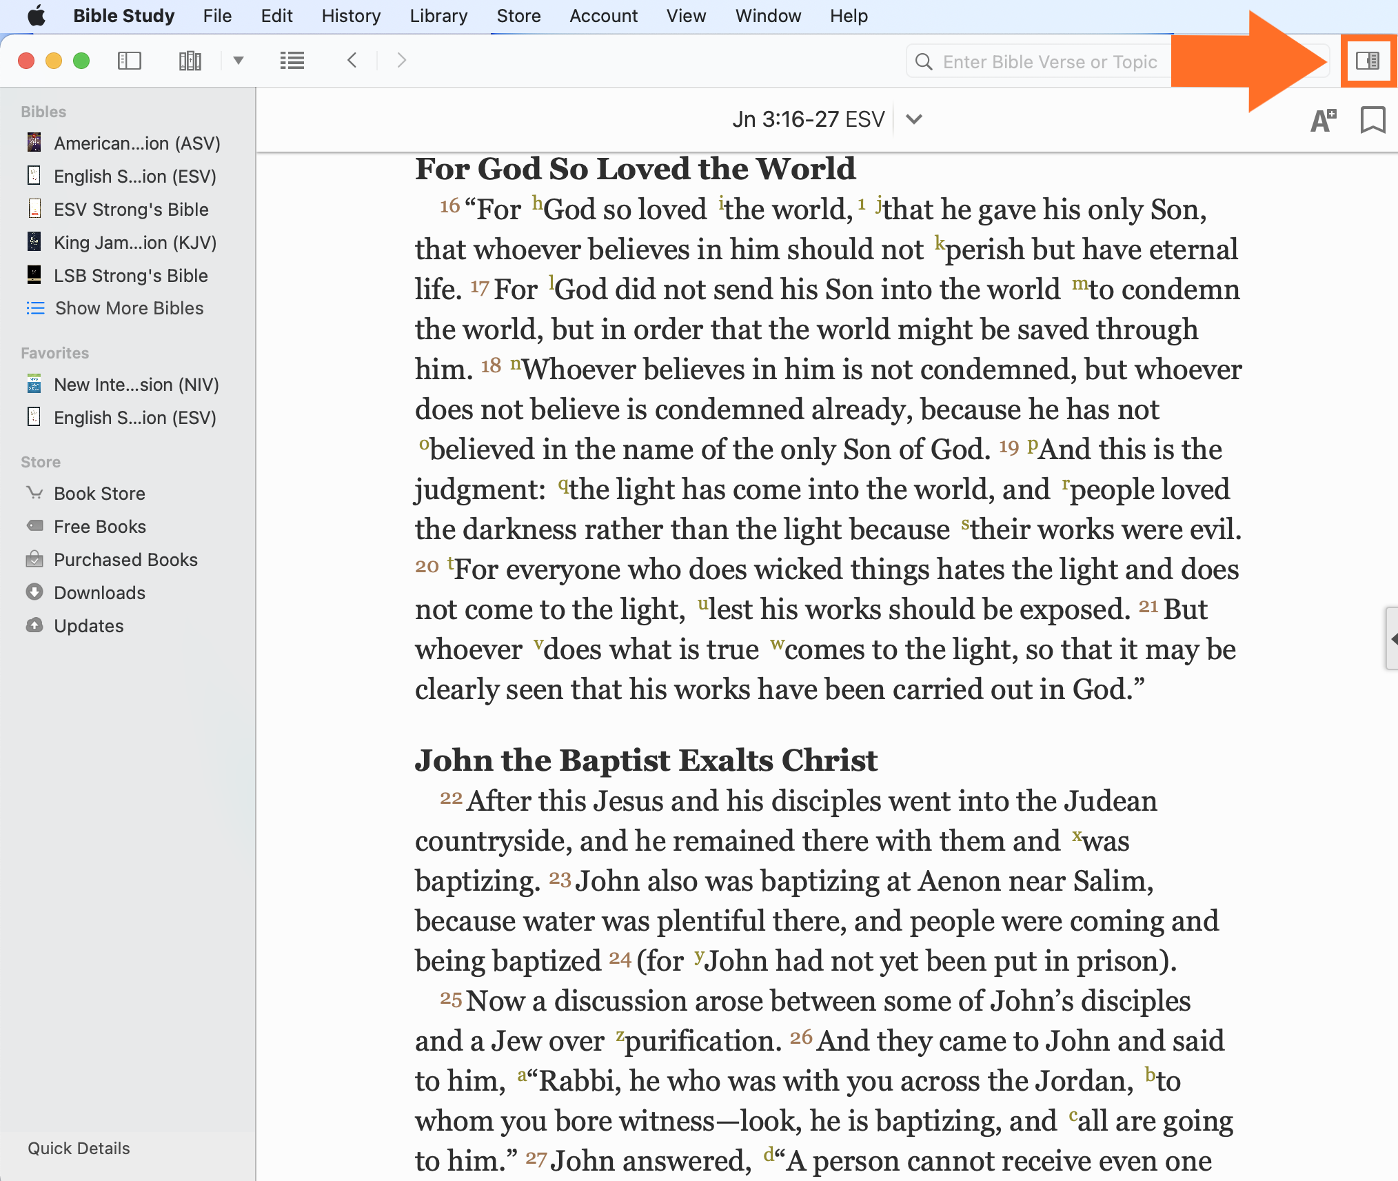Go back with the left chevron
This screenshot has height=1181, width=1398.
click(x=352, y=61)
